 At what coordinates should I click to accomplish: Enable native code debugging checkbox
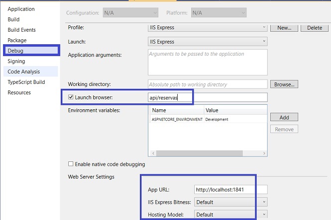71,164
